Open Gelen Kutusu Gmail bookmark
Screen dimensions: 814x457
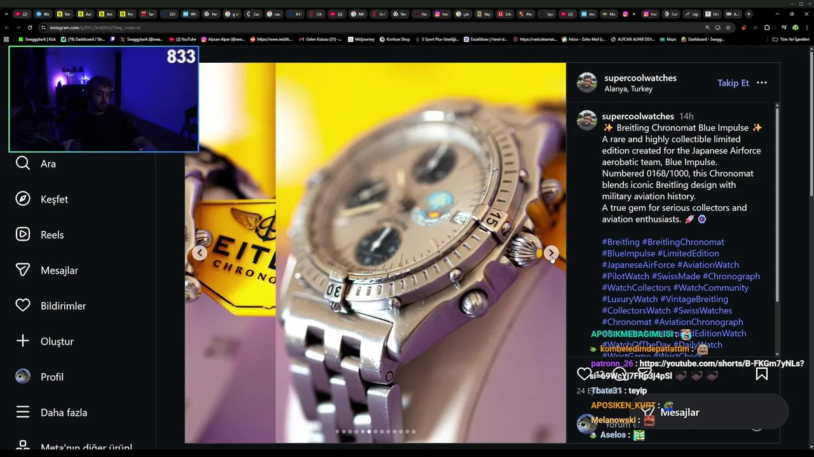[x=321, y=39]
